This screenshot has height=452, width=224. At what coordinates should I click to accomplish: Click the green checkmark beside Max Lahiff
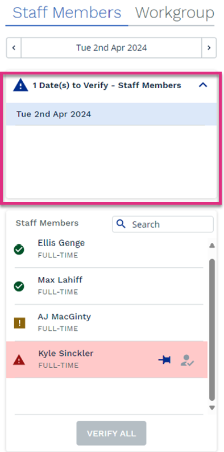[19, 286]
